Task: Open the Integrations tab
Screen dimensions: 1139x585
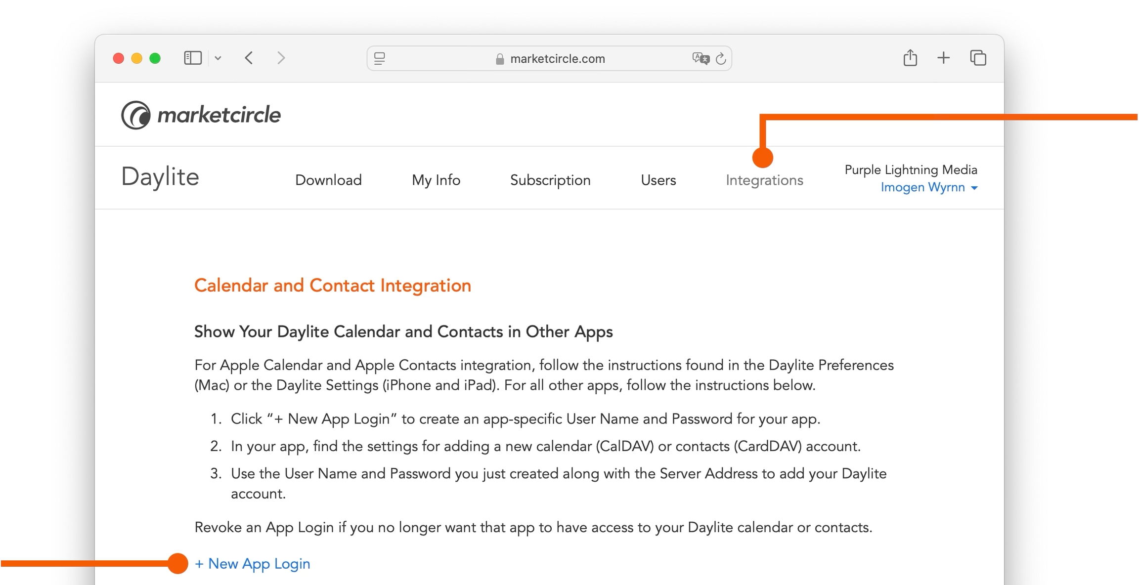Action: pos(764,180)
